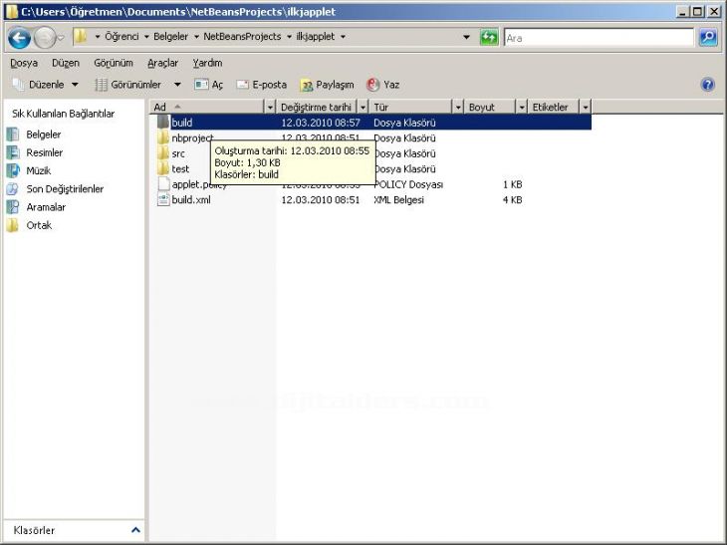Screen dimensions: 727x545
Task: Open the Araçlar menu
Action: click(x=162, y=63)
